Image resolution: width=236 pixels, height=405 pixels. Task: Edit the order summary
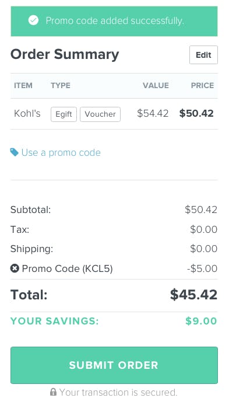point(203,55)
